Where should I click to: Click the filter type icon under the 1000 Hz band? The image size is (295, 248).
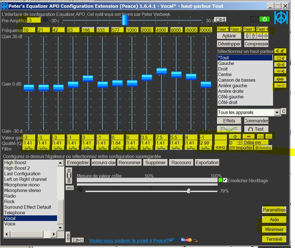tap(132, 148)
